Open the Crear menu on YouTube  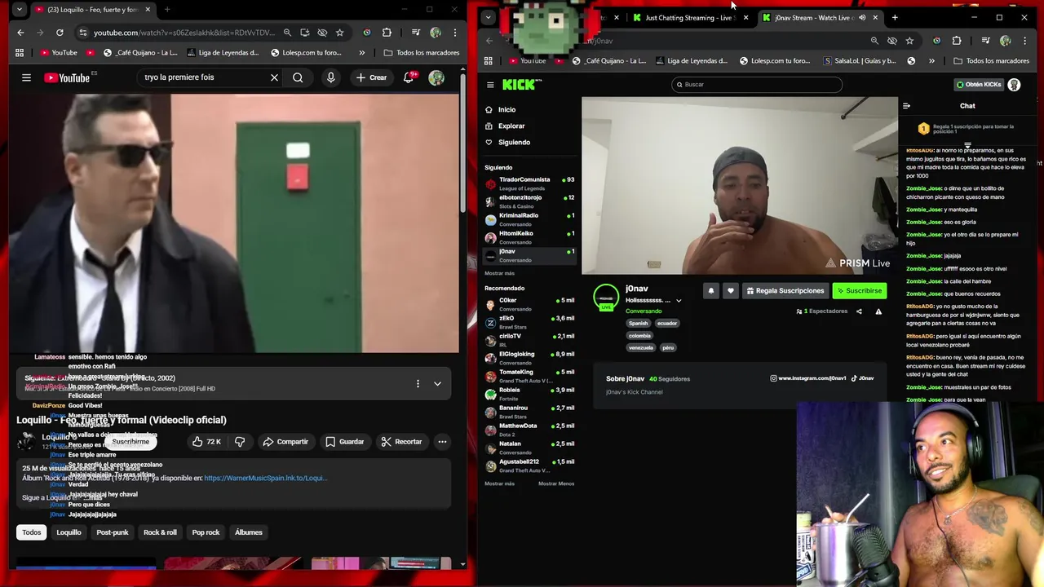pyautogui.click(x=371, y=77)
